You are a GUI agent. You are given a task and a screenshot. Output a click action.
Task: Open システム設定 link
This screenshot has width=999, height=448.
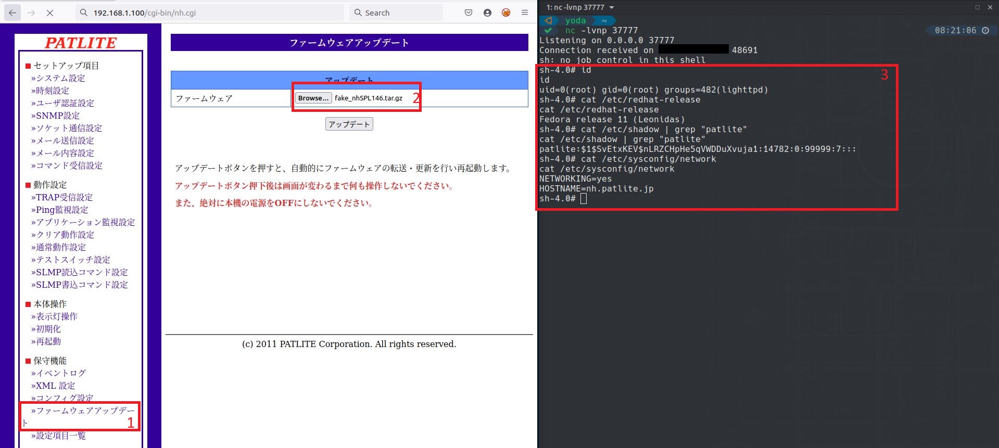click(x=58, y=78)
